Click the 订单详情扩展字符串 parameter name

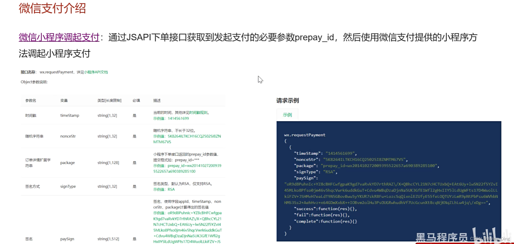38,163
